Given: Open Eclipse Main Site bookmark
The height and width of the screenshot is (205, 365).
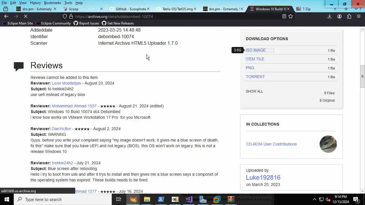Looking at the screenshot, I should click(18, 23).
